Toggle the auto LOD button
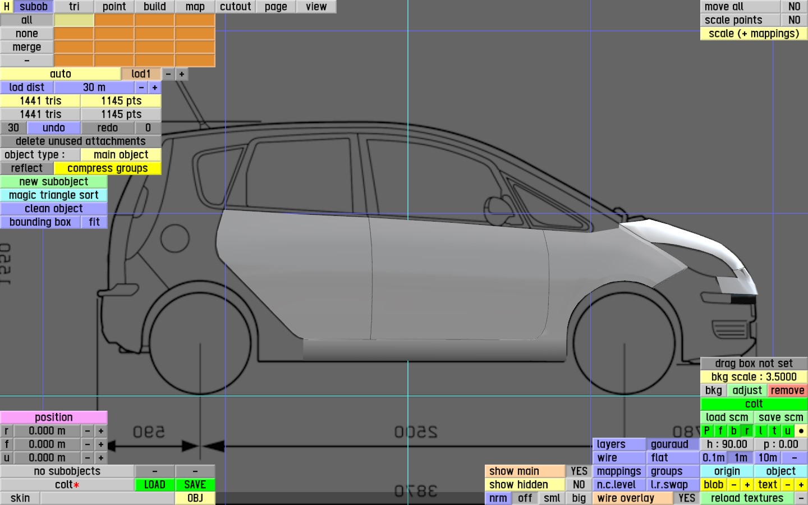 pos(61,74)
